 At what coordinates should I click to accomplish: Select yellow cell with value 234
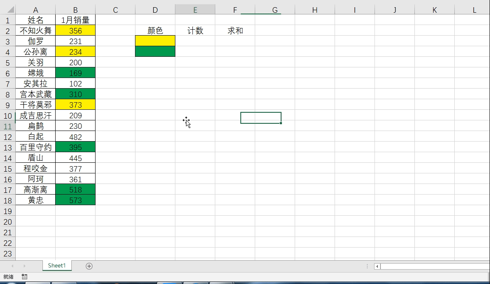point(75,52)
